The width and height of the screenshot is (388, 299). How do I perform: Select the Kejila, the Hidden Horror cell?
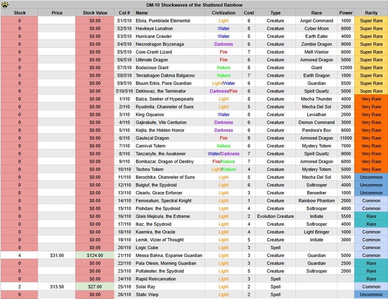(169, 130)
